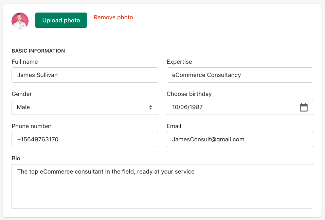Click the Gender select arrows icon
Viewport: 325px width, 220px height.
[150, 107]
